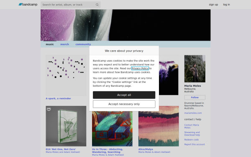
Task: Open Streaming and Download help
Action: pos(192,134)
